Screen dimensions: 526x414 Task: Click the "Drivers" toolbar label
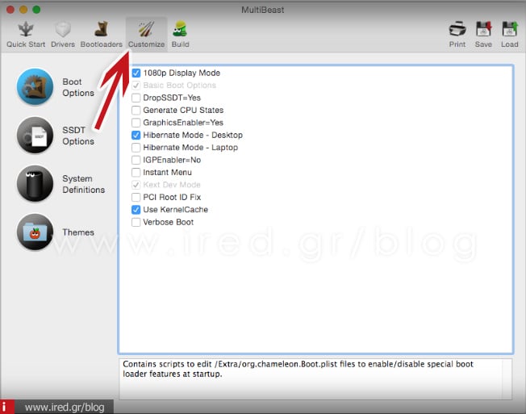(63, 44)
